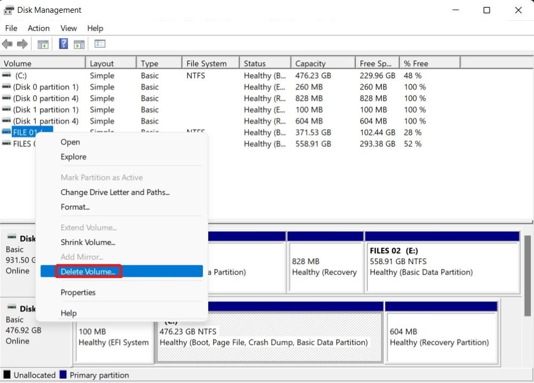Sort by the File System column header
Viewport: 534px width, 383px height.
(207, 63)
